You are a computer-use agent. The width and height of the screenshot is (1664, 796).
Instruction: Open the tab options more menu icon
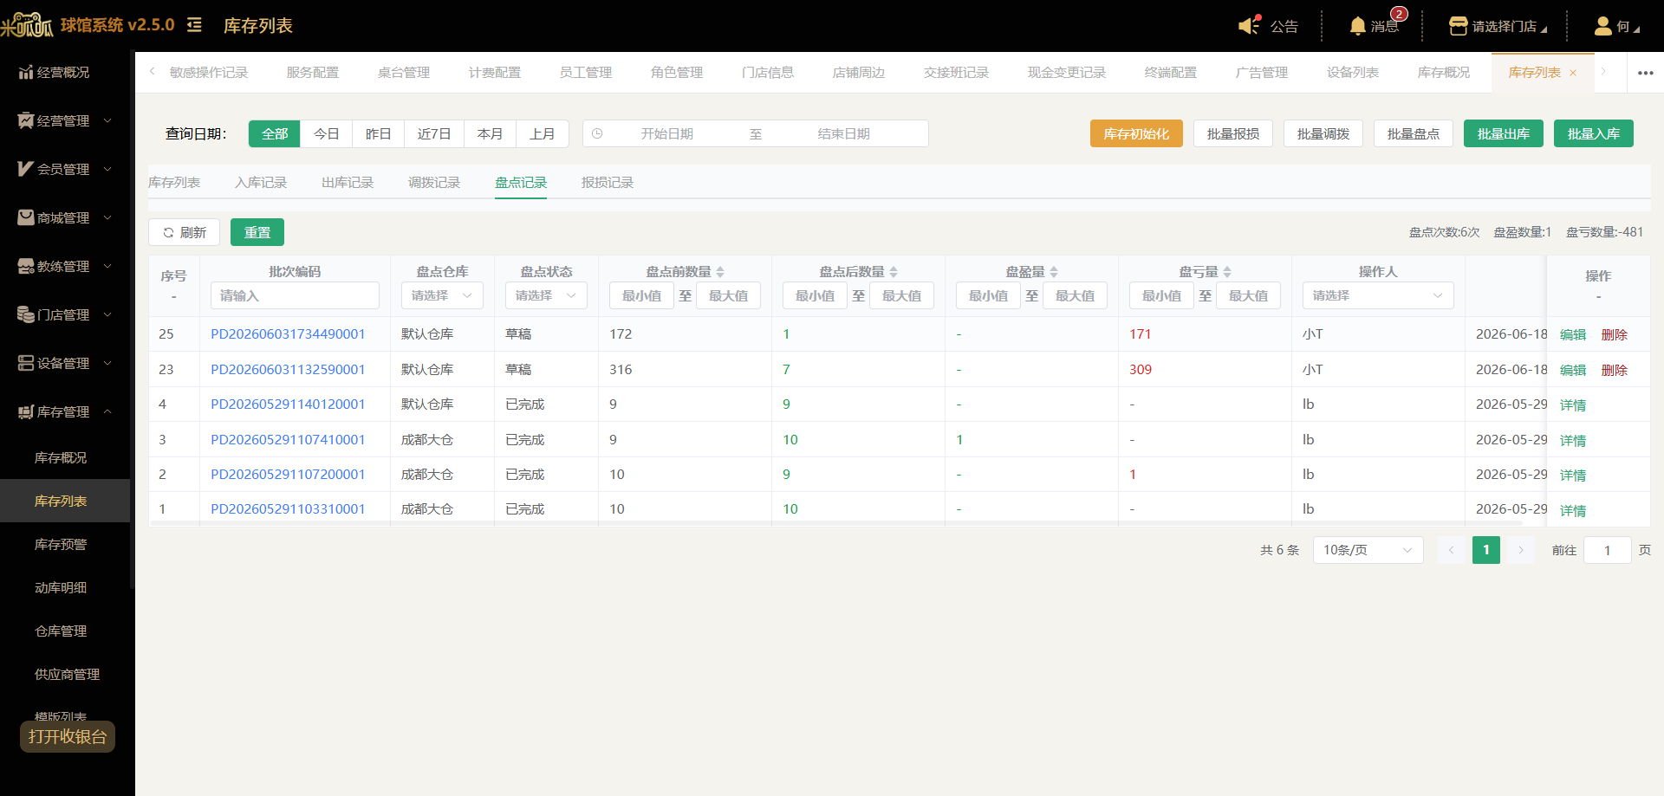pos(1645,73)
